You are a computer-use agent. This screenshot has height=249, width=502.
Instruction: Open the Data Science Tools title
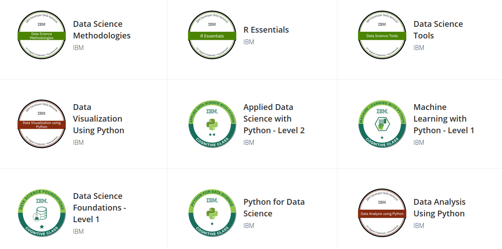click(438, 30)
